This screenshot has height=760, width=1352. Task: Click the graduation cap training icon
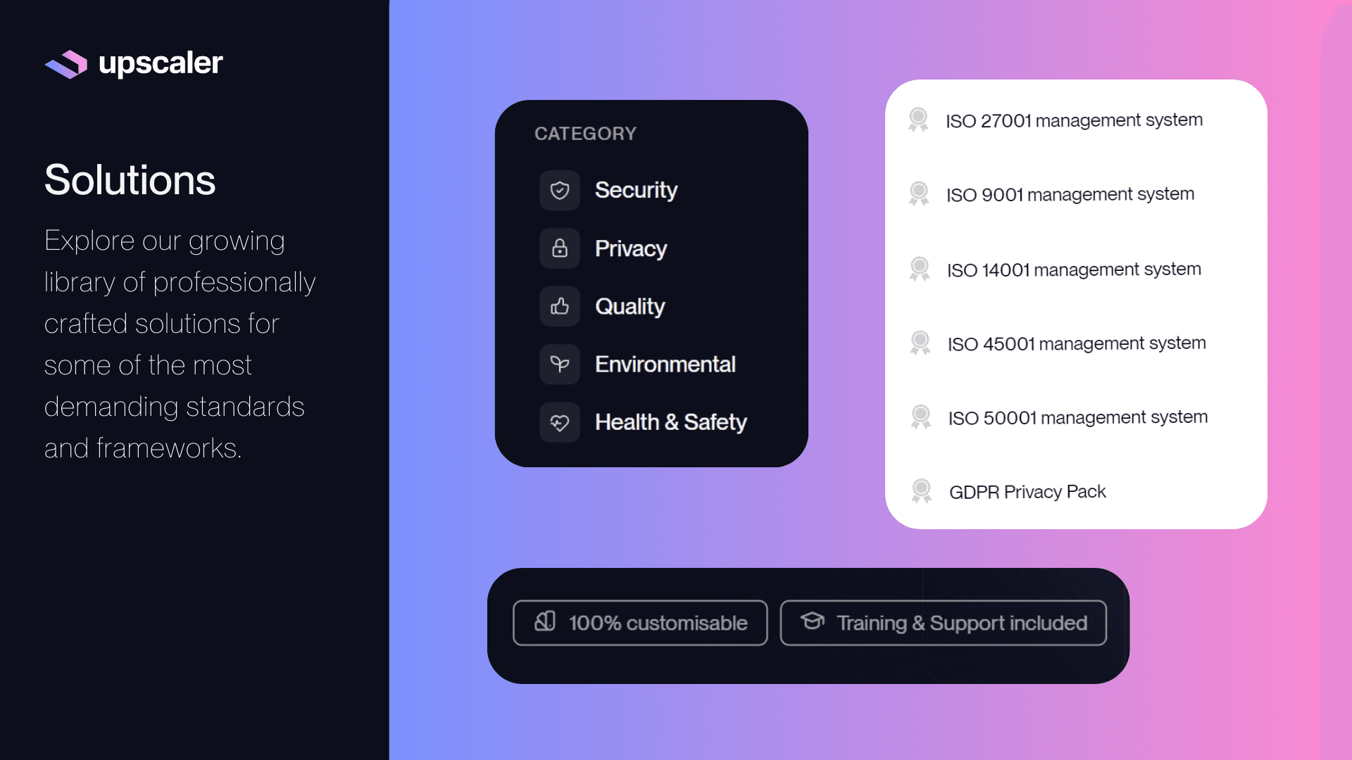pos(812,621)
